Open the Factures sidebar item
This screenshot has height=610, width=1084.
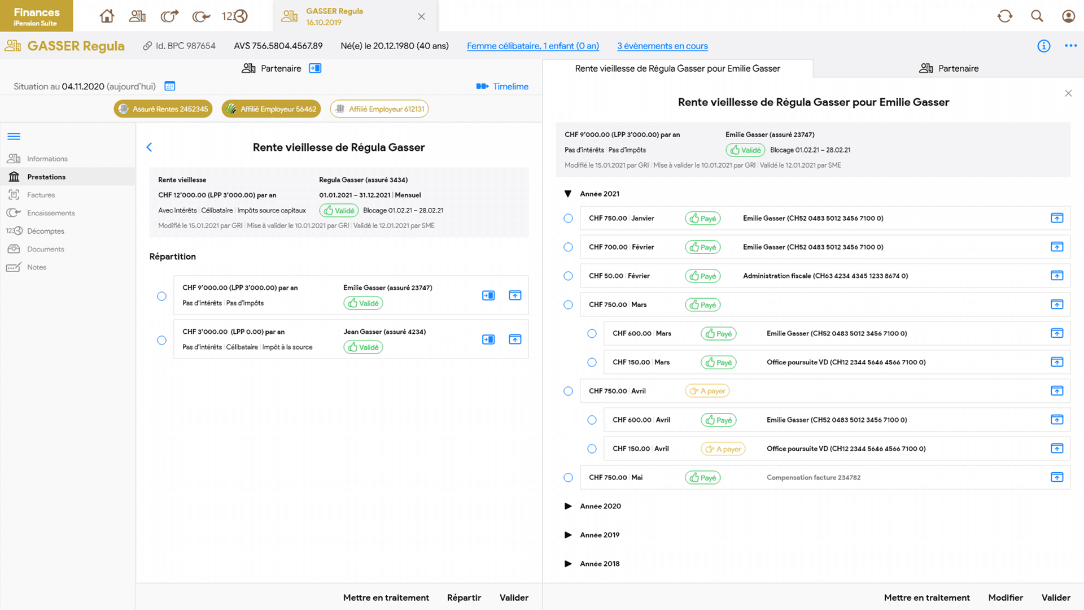pyautogui.click(x=68, y=195)
